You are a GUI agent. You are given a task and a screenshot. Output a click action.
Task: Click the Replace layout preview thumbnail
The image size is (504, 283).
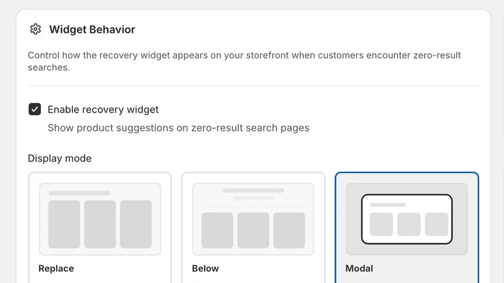[100, 219]
